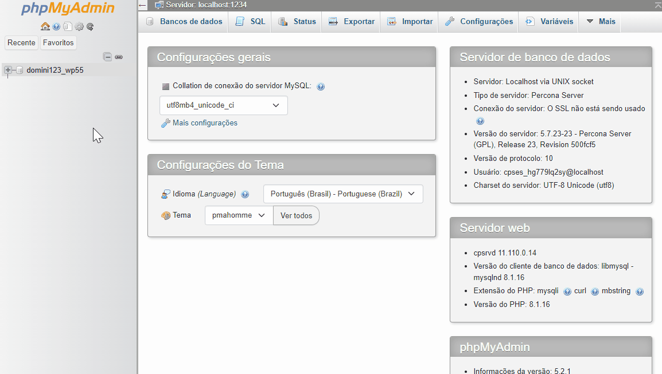The width and height of the screenshot is (662, 374).
Task: Click the wrench icon beside Mais configurações
Action: point(165,123)
